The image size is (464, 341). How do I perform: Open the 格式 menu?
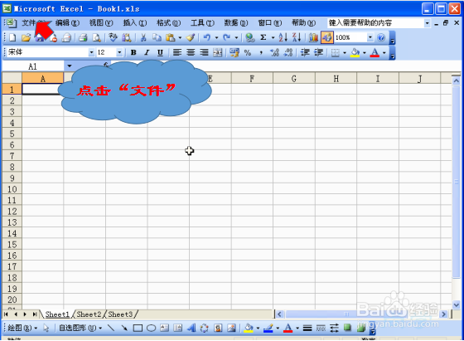[169, 22]
